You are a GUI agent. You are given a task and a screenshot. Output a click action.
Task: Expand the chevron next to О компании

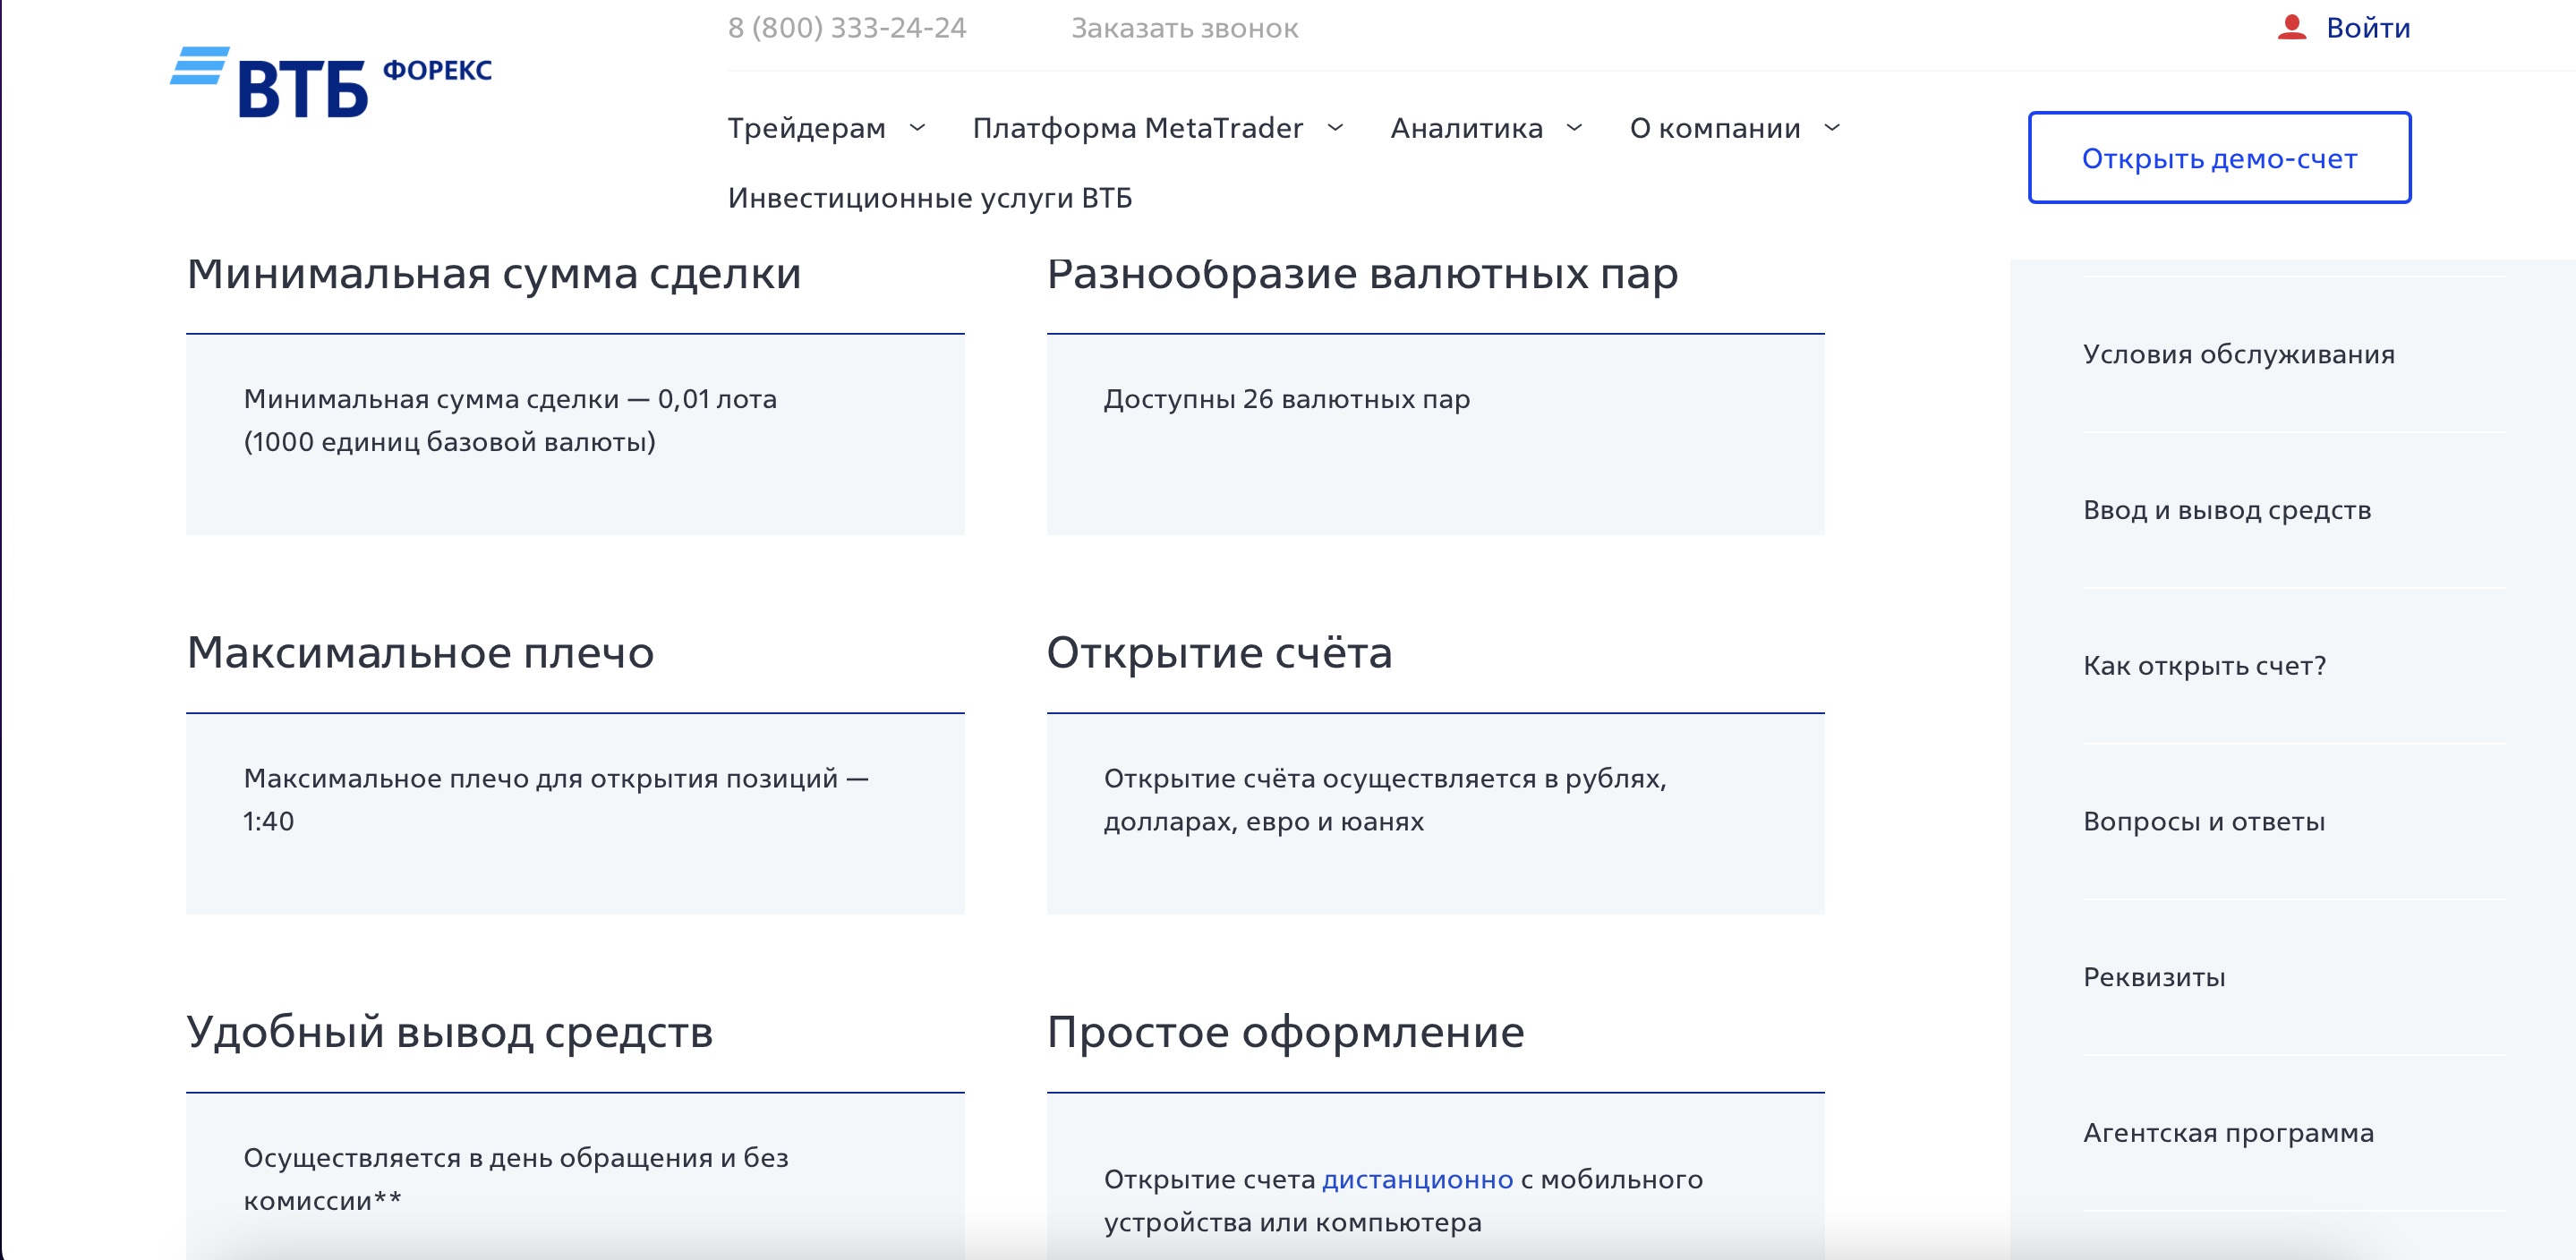(x=1832, y=128)
